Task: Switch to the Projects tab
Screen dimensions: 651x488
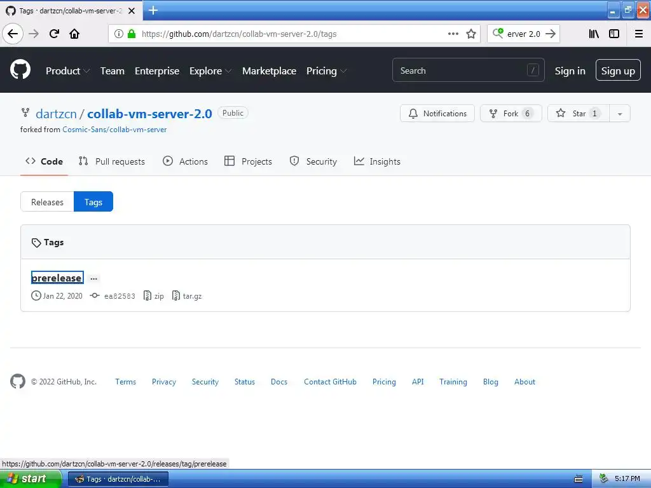Action: [248, 161]
